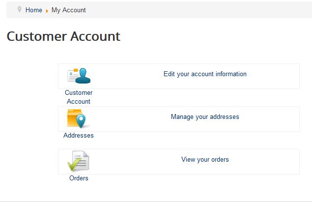Choose Manage your addresses

point(205,117)
